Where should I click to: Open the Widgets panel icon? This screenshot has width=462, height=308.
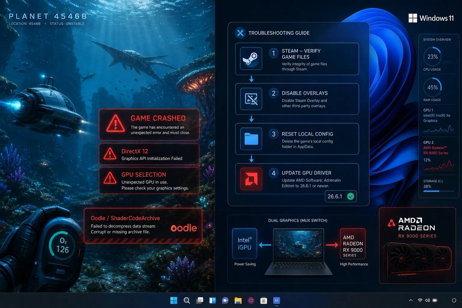213,300
